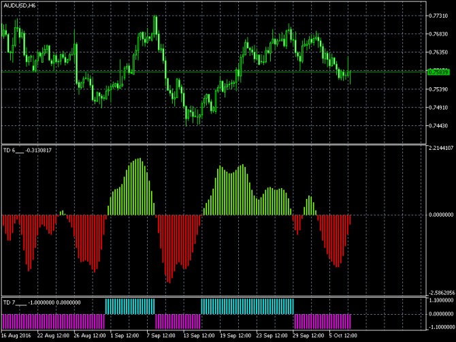
Task: Click the -2.5862056 indicator scale minimum
Action: (441, 293)
